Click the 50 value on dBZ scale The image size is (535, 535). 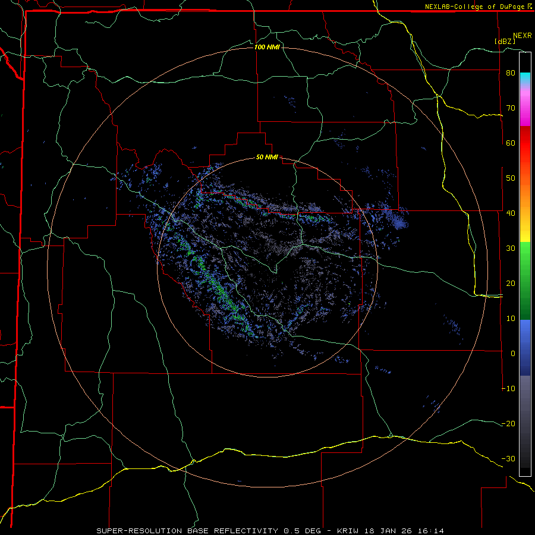511,178
